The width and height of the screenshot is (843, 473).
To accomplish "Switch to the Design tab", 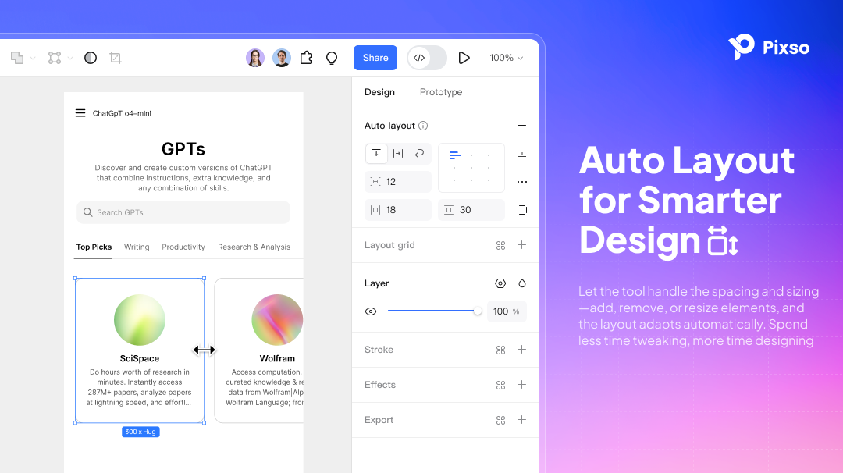I will (379, 92).
